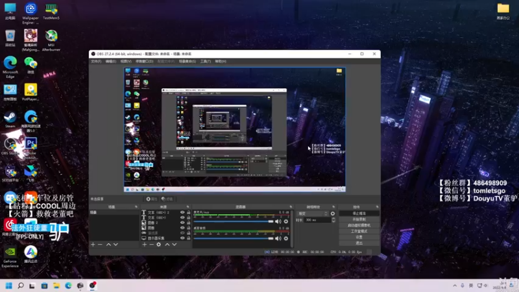Mute the Desktop Audio speaker icon

(x=278, y=238)
